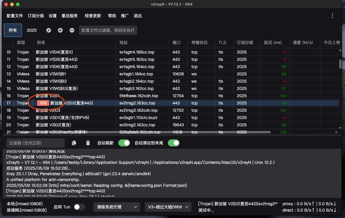Select server row 新加坡 V2|03

click(x=171, y=110)
